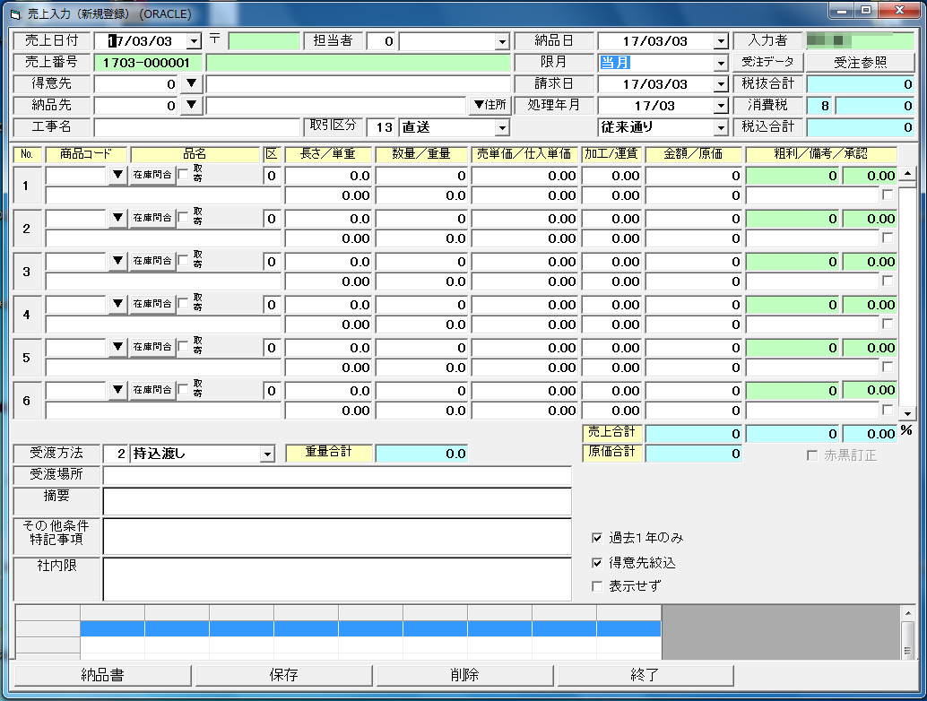Click the 納品先 code field
This screenshot has height=701, width=927.
[136, 105]
